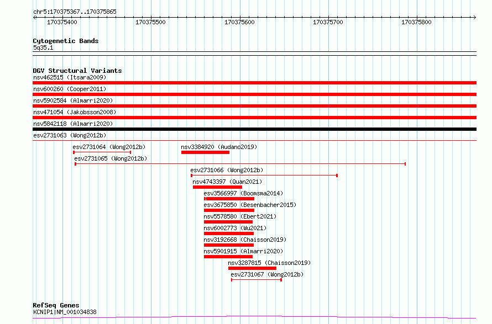The height and width of the screenshot is (324, 492).
Task: Click the red bar under nsv600260
Action: (254, 94)
